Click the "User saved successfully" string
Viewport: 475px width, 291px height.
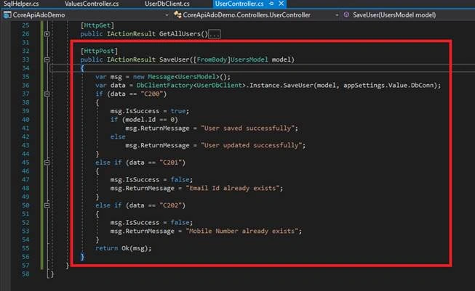(x=247, y=128)
